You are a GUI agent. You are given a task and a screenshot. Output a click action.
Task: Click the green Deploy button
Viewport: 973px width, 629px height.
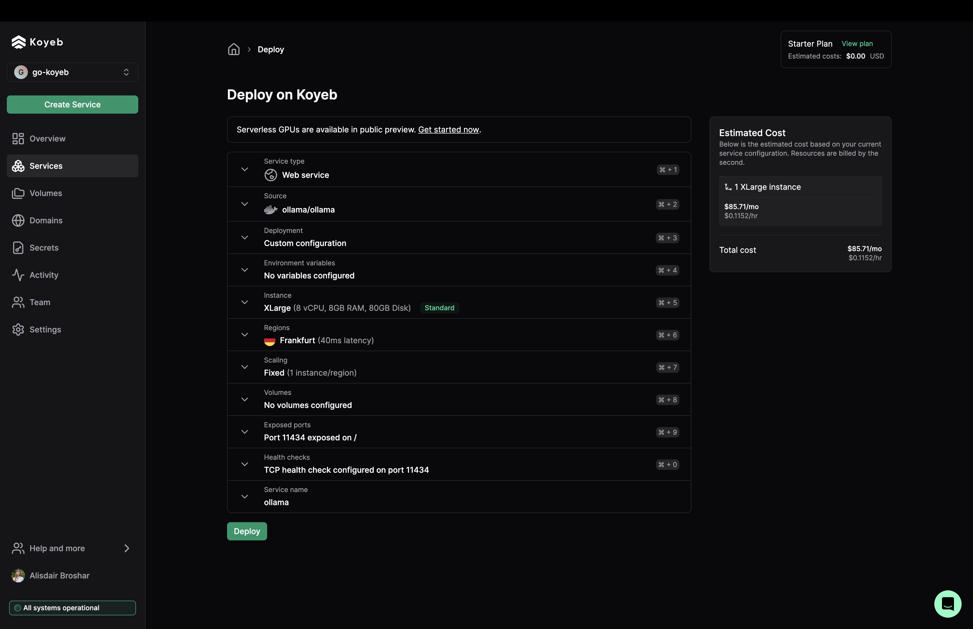(247, 531)
